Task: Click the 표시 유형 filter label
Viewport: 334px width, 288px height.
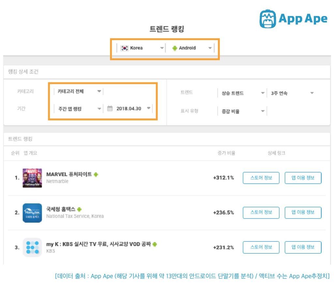Action: pyautogui.click(x=190, y=111)
